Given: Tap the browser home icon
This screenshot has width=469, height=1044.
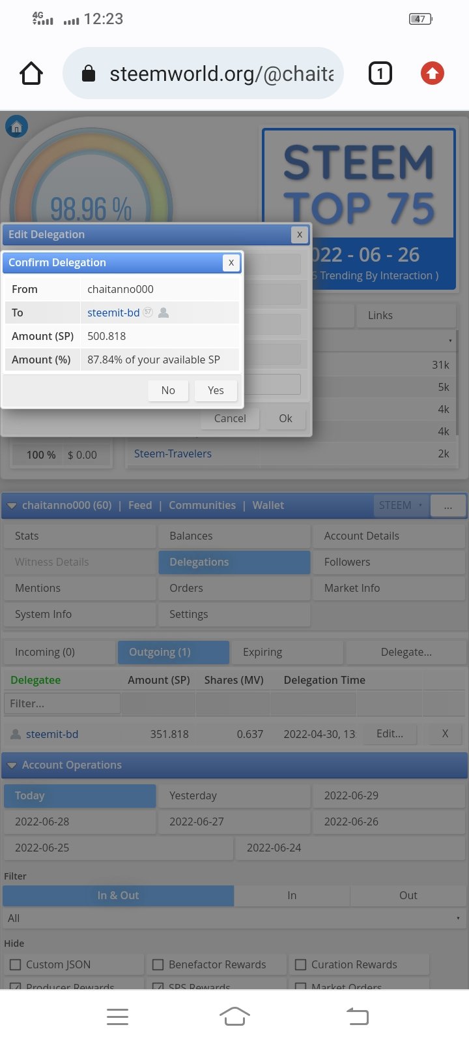Looking at the screenshot, I should 31,73.
